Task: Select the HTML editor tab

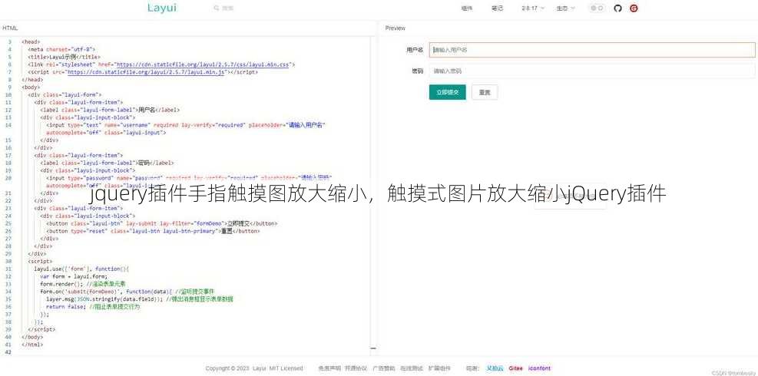Action: [10, 28]
